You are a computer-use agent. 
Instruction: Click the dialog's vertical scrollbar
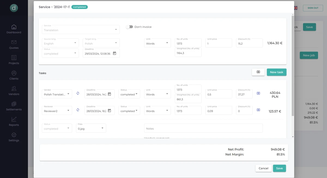click(x=293, y=65)
